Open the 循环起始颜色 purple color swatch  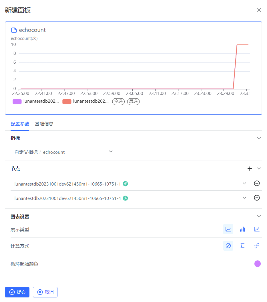coord(257,264)
